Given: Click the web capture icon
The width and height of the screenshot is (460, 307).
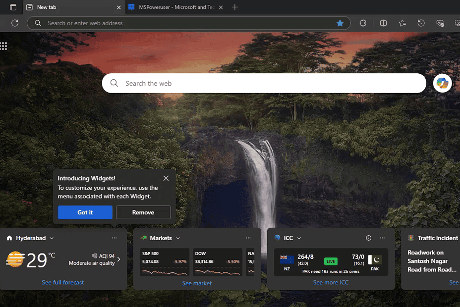Looking at the screenshot, I should pos(459,23).
